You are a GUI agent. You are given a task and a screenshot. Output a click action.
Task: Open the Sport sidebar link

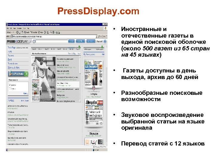10,60
